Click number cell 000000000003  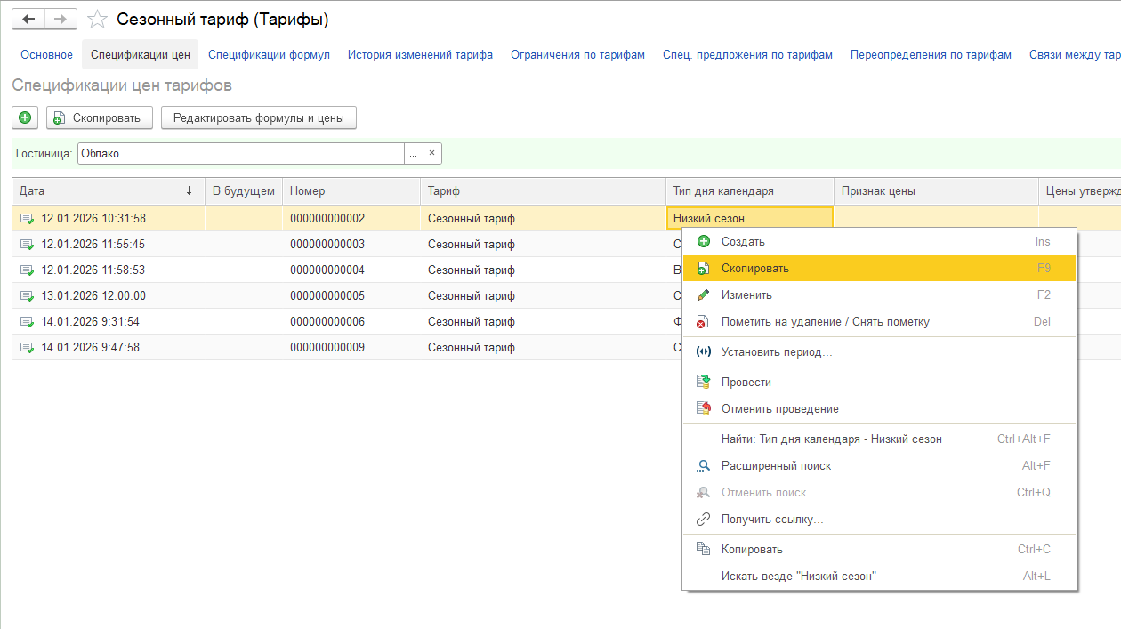[x=351, y=244]
